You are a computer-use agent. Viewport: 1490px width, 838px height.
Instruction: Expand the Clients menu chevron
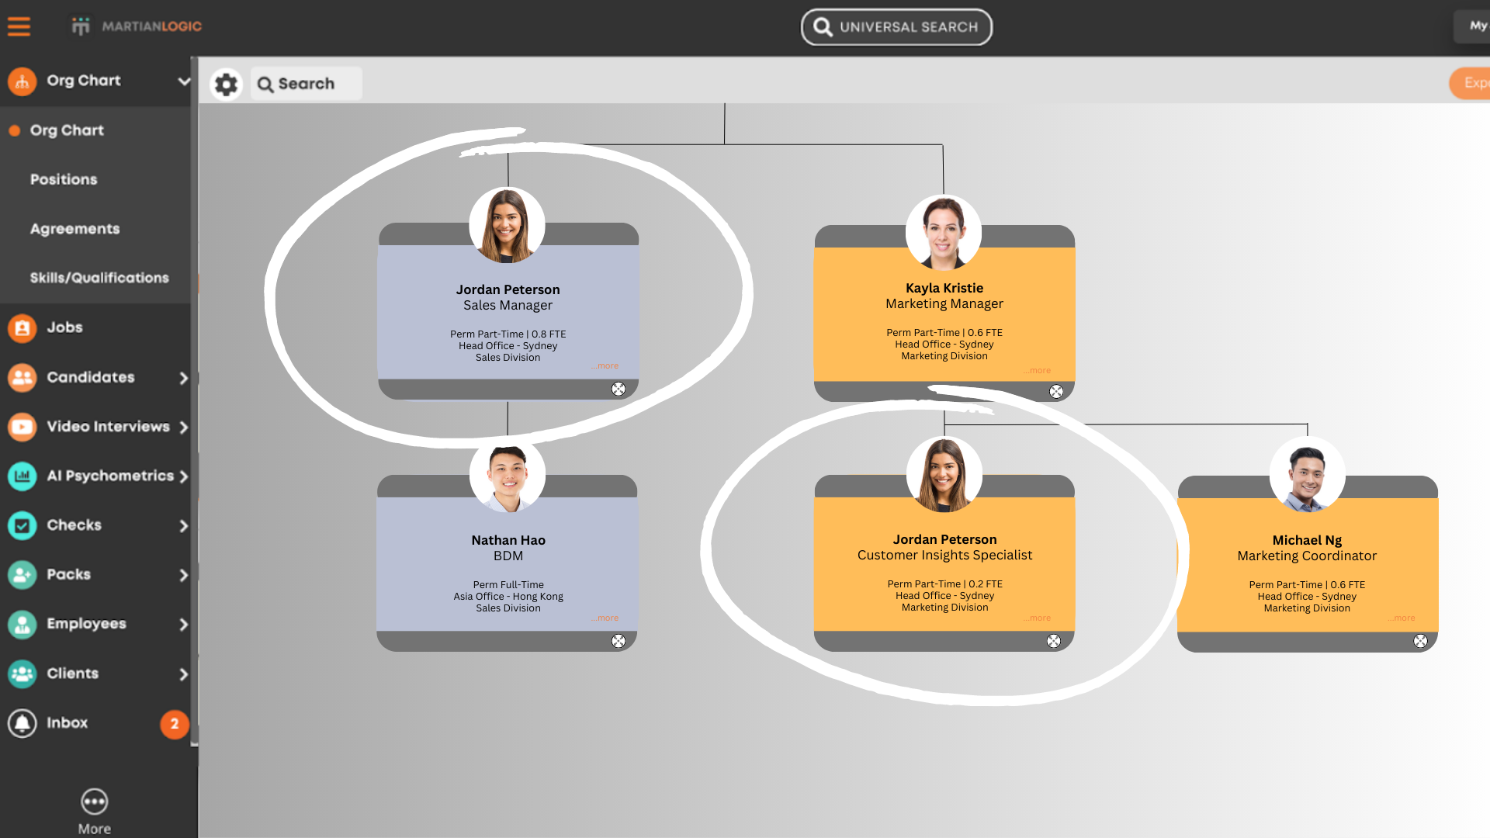click(x=184, y=674)
